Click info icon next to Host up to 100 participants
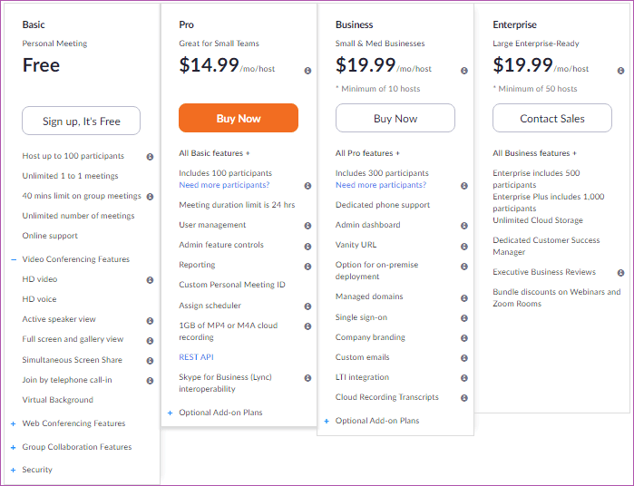Viewport: 634px width, 486px height. 150,157
